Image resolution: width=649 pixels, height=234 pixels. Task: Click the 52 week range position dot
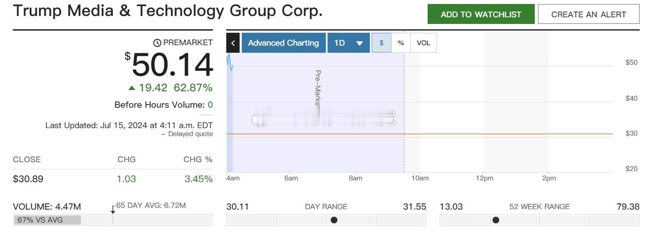pos(496,220)
